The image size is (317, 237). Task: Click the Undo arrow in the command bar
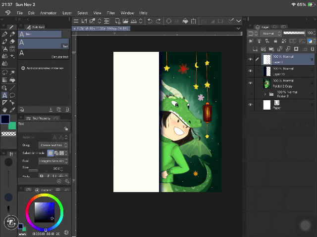150,21
